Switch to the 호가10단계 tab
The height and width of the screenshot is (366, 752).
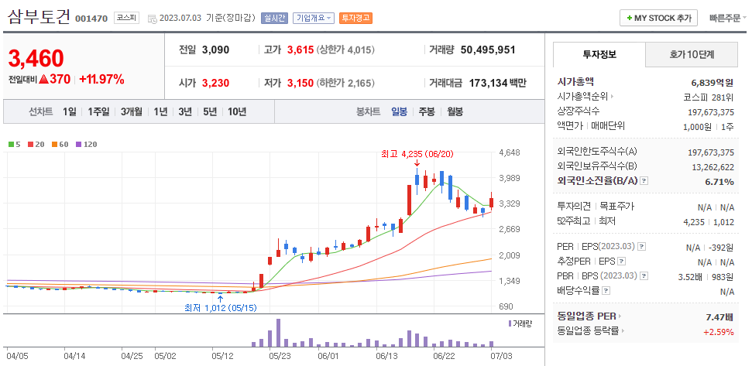tap(692, 55)
